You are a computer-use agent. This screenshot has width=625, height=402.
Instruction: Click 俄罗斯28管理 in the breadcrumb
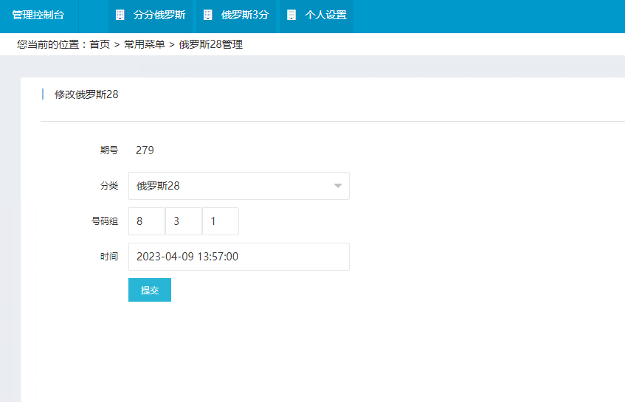pyautogui.click(x=210, y=44)
